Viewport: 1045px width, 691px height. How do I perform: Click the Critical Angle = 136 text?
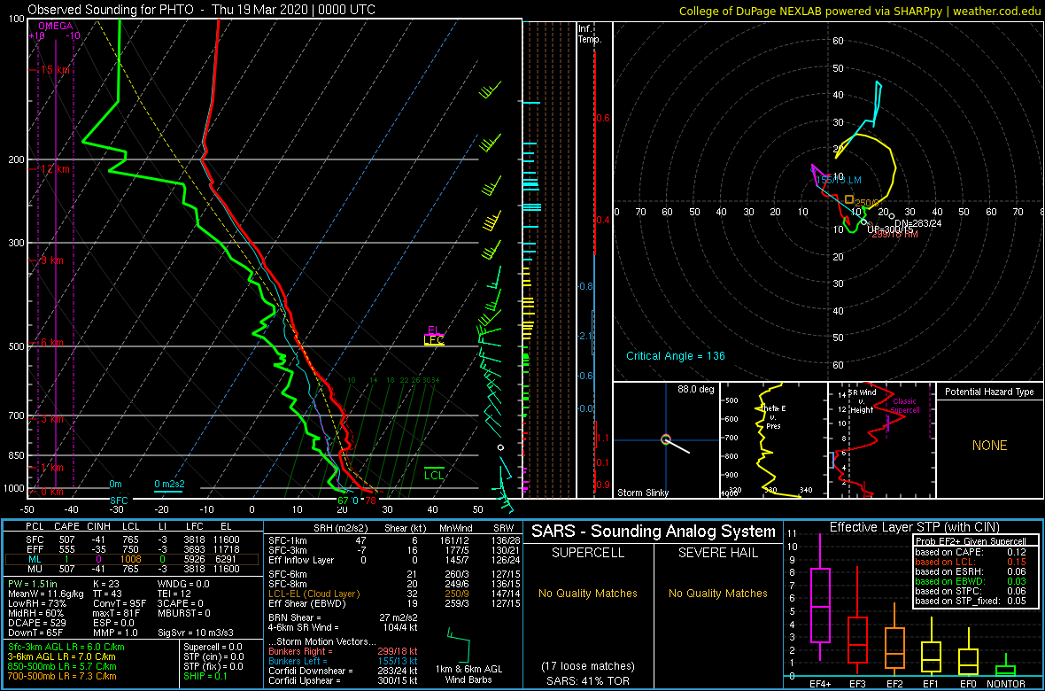pyautogui.click(x=676, y=356)
